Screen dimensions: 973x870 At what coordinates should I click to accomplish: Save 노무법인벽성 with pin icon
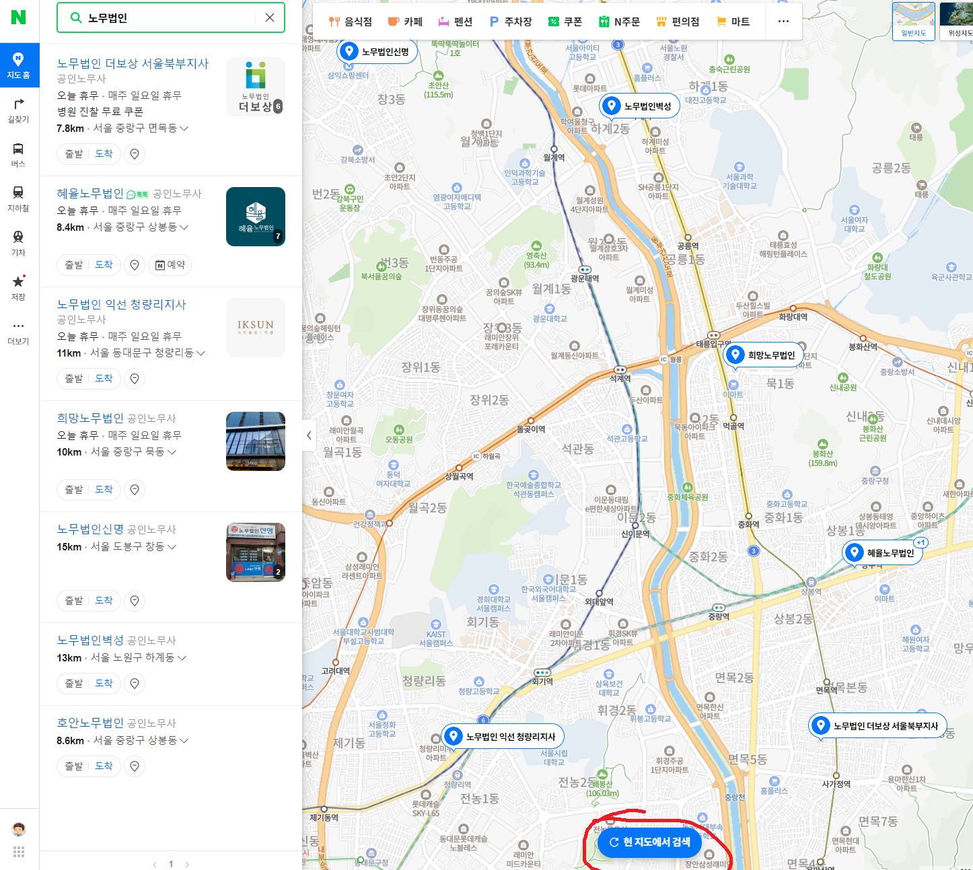pos(135,684)
